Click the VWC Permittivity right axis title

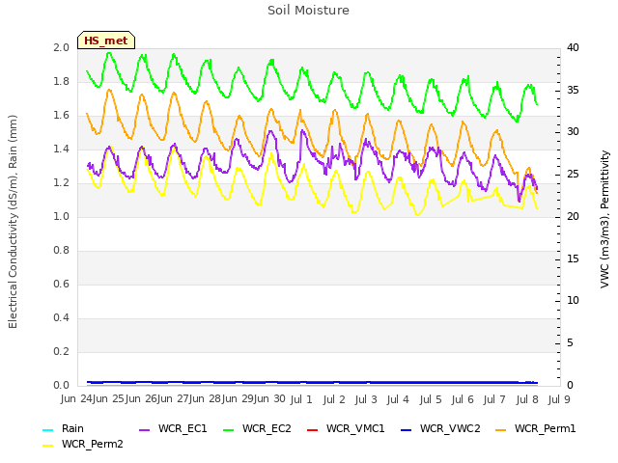pos(604,219)
